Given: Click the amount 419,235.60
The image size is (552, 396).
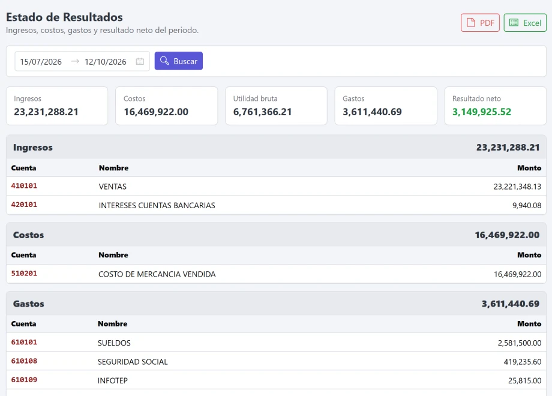Looking at the screenshot, I should click(x=523, y=362).
